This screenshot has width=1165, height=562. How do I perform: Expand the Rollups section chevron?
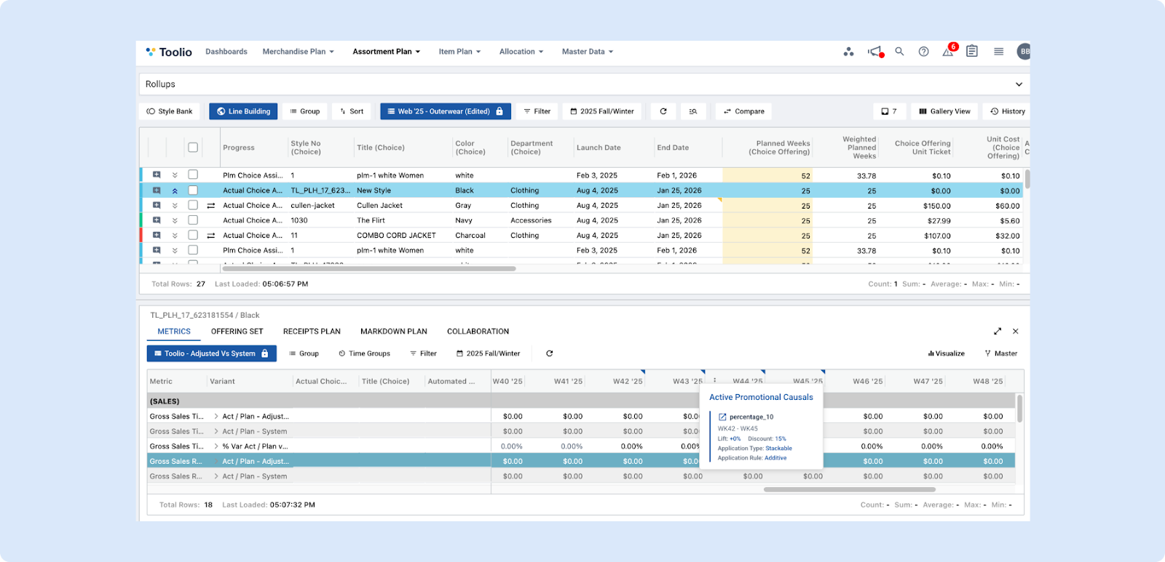click(x=1019, y=84)
